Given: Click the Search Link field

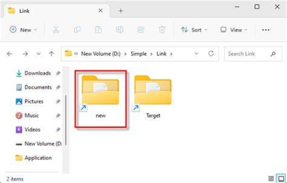Looking at the screenshot, I should point(253,53).
